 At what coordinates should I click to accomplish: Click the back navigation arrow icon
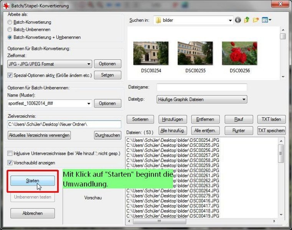coord(238,20)
